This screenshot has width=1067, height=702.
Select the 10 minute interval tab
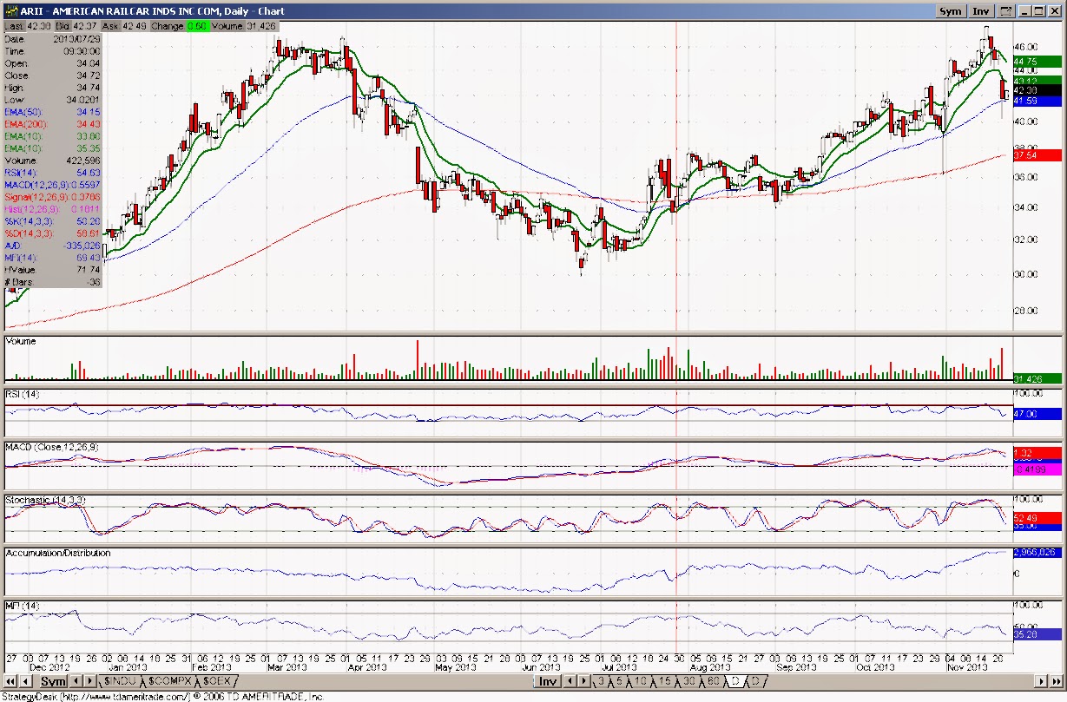pos(642,681)
